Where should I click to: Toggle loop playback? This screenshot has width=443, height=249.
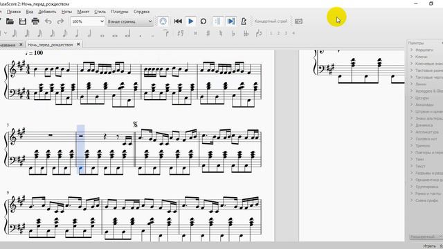click(x=204, y=21)
